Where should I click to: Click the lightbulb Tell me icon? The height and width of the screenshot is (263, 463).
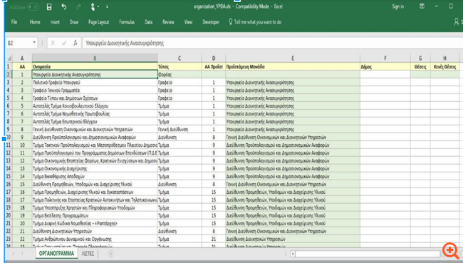[x=230, y=22]
